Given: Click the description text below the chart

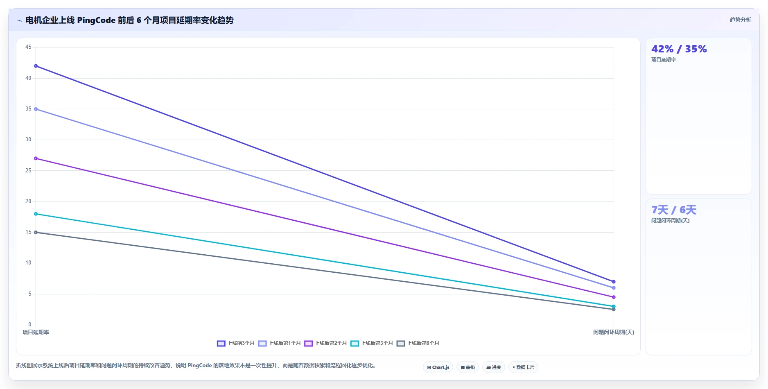Looking at the screenshot, I should point(196,365).
